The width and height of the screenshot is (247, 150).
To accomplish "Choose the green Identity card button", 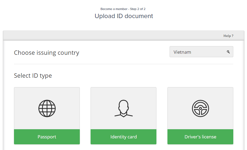I will [x=124, y=137].
